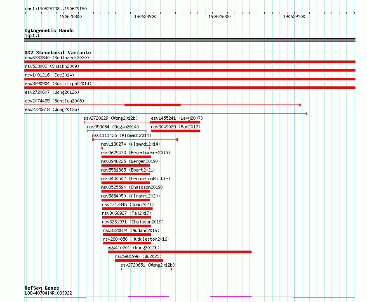Select esv2720618 (Wong2012b) variant label

(52, 109)
